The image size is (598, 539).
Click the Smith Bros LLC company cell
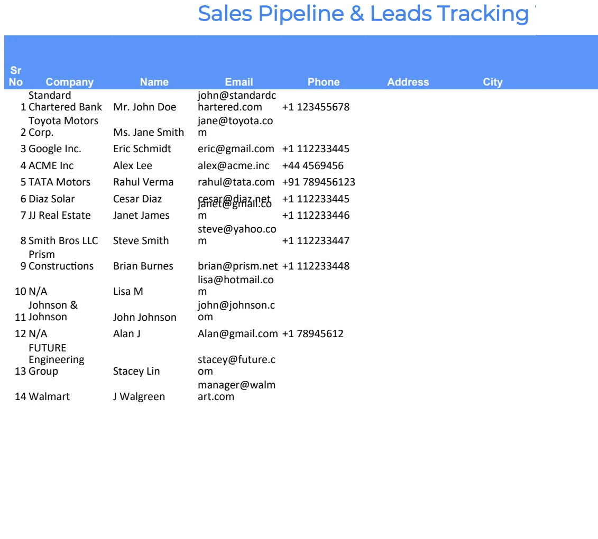coord(63,240)
